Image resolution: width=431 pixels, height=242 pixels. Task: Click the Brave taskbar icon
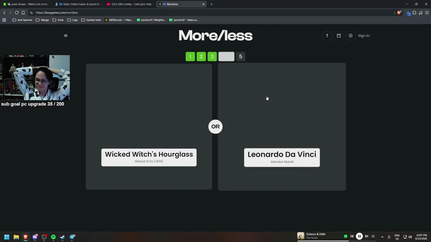point(25,237)
